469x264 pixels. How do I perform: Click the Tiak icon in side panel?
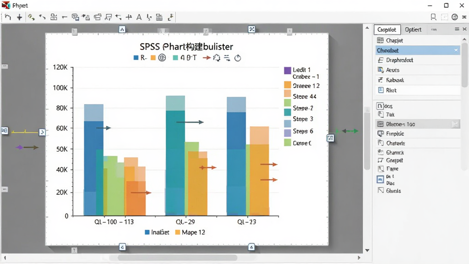coord(381,114)
